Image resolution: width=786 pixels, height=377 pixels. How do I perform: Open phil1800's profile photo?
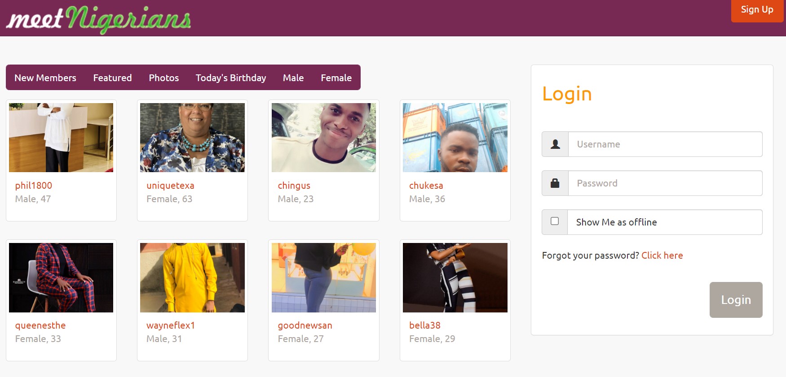coord(61,138)
